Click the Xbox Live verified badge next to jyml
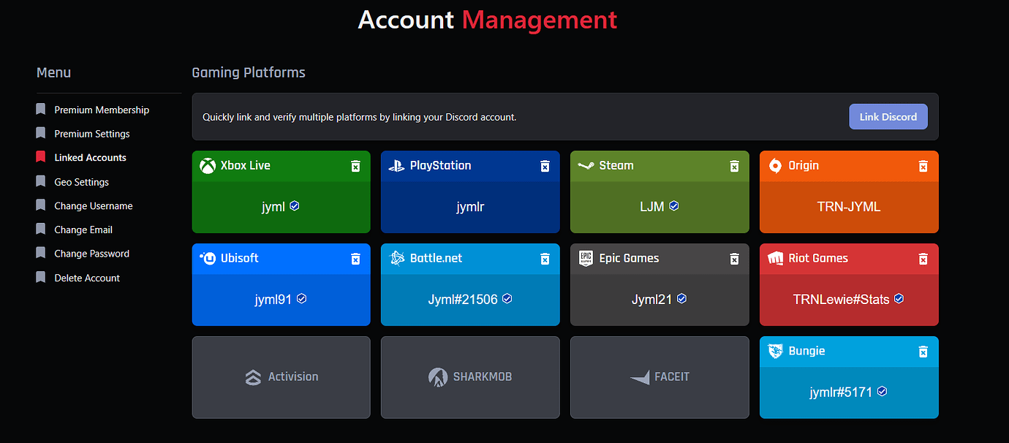Screen dimensions: 1009x443 (295, 206)
